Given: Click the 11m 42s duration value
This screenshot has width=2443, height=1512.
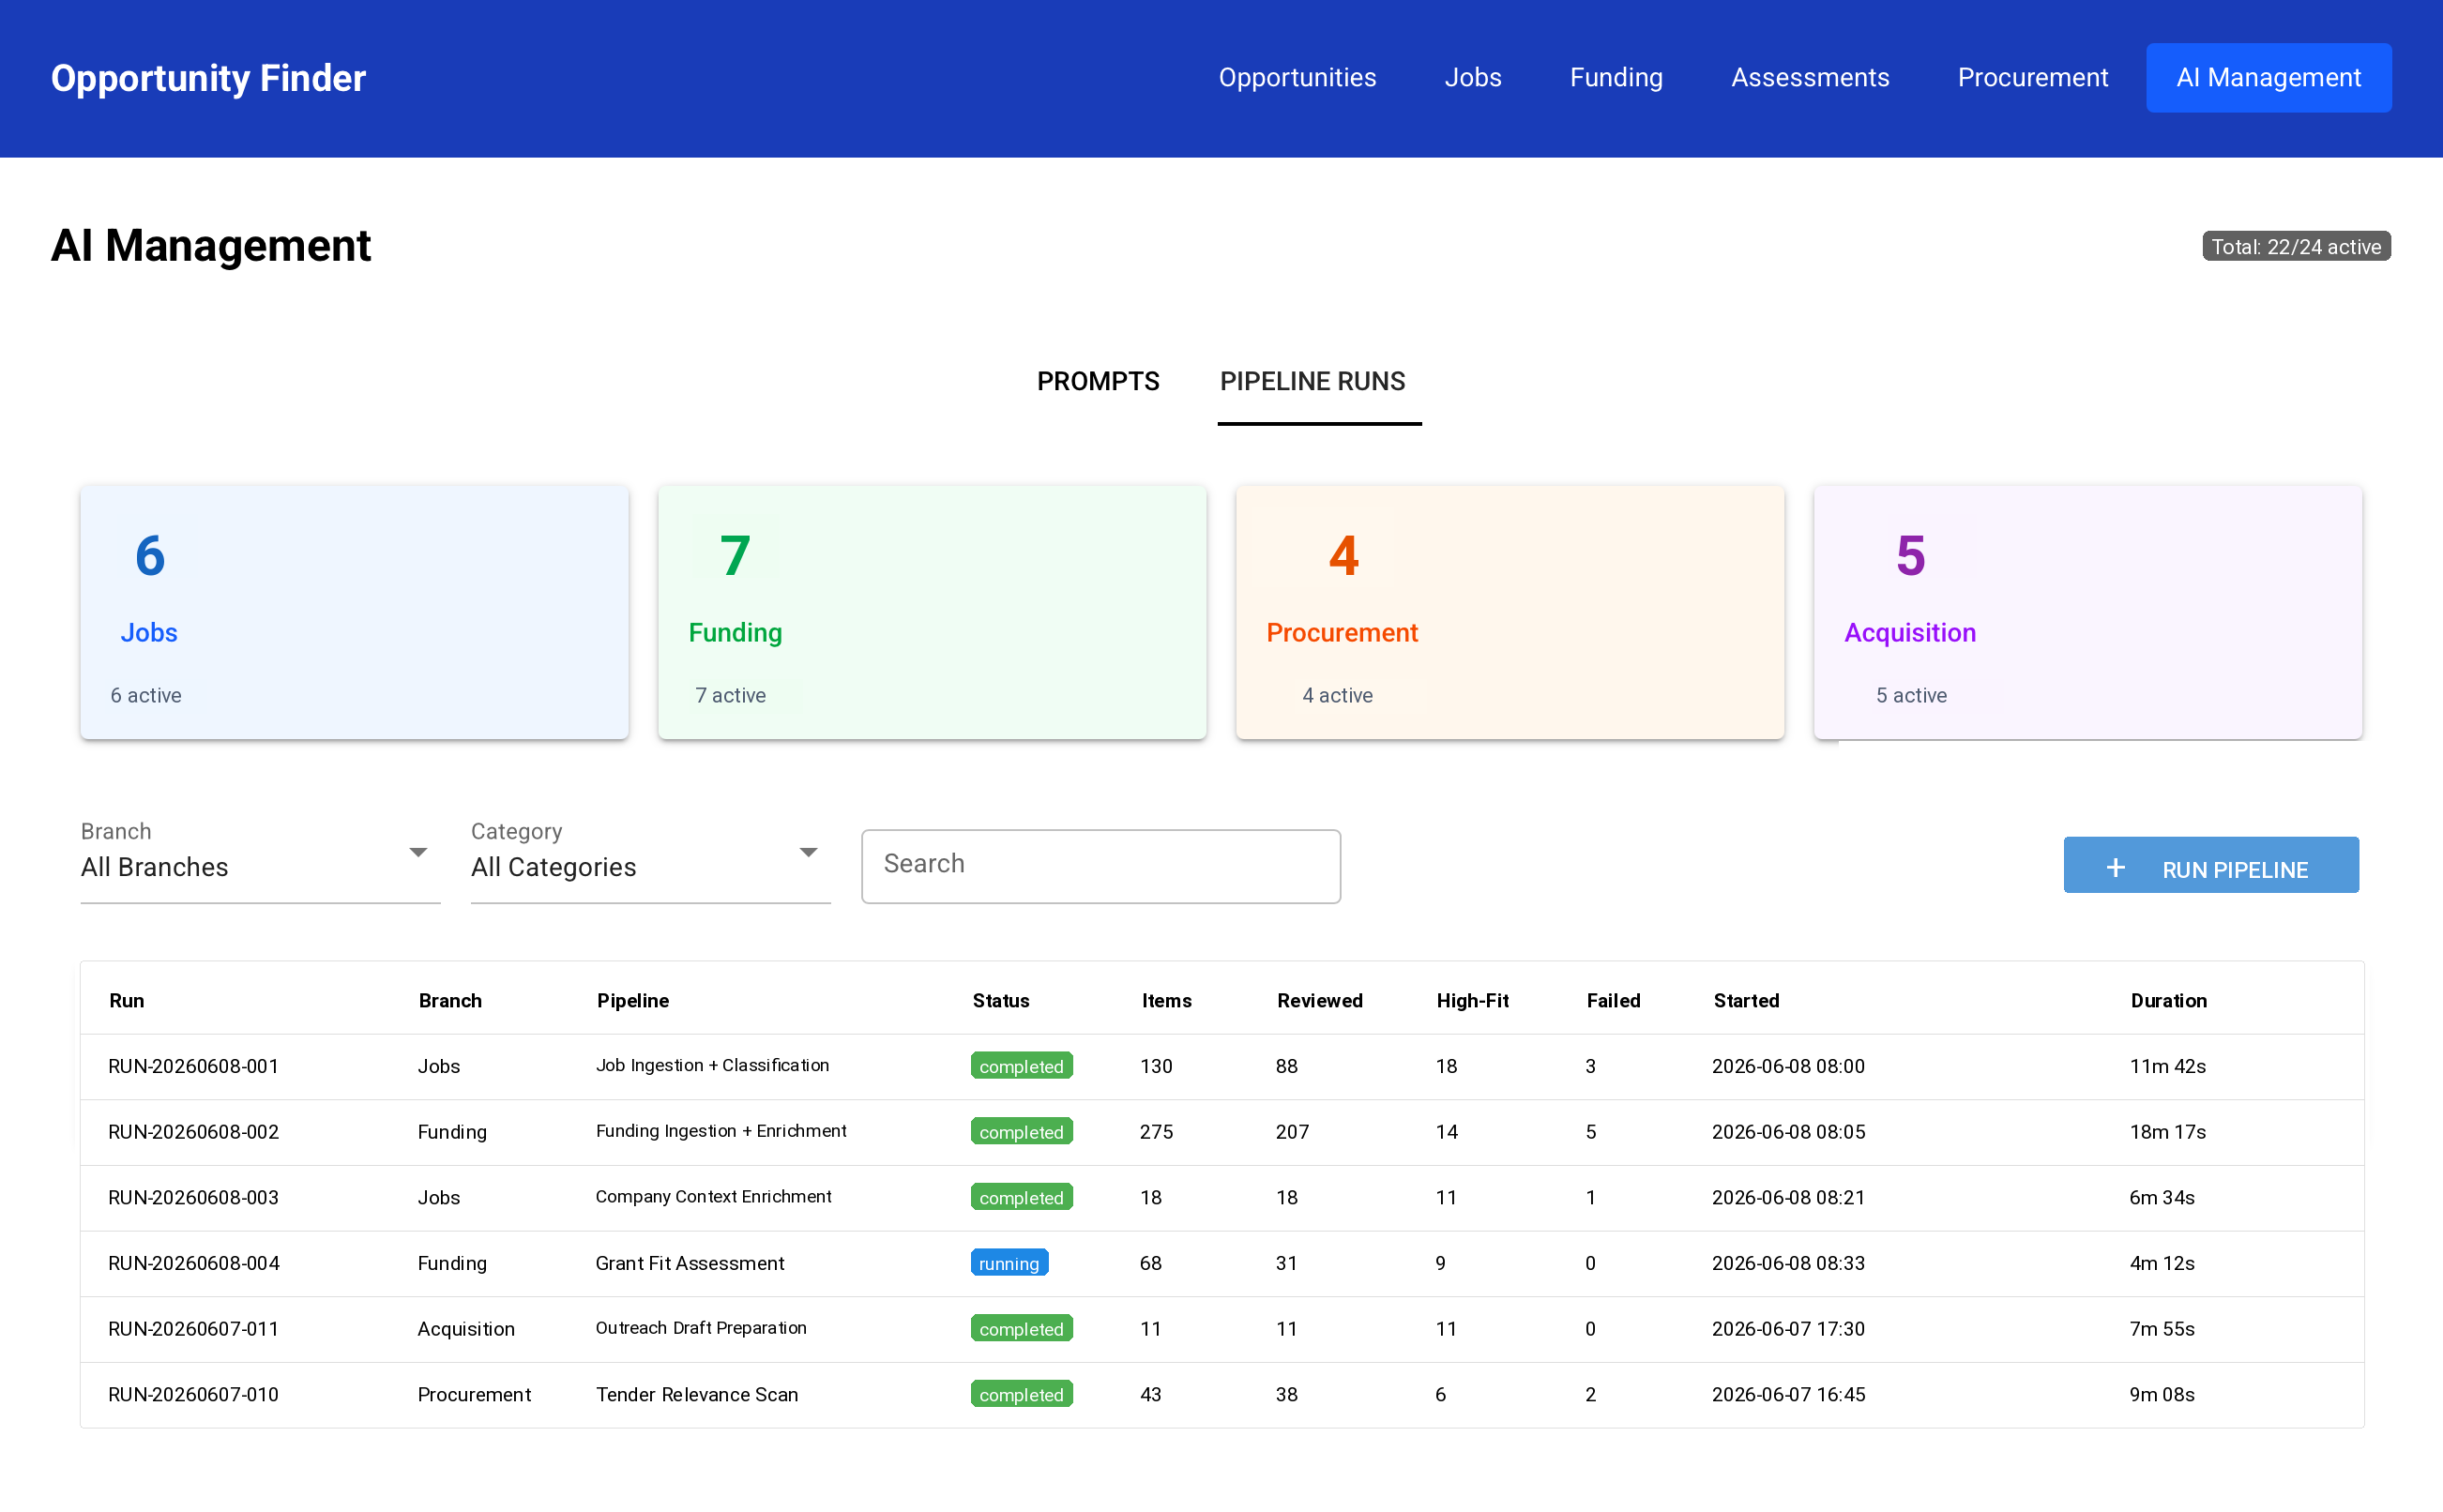Looking at the screenshot, I should click(x=2167, y=1066).
